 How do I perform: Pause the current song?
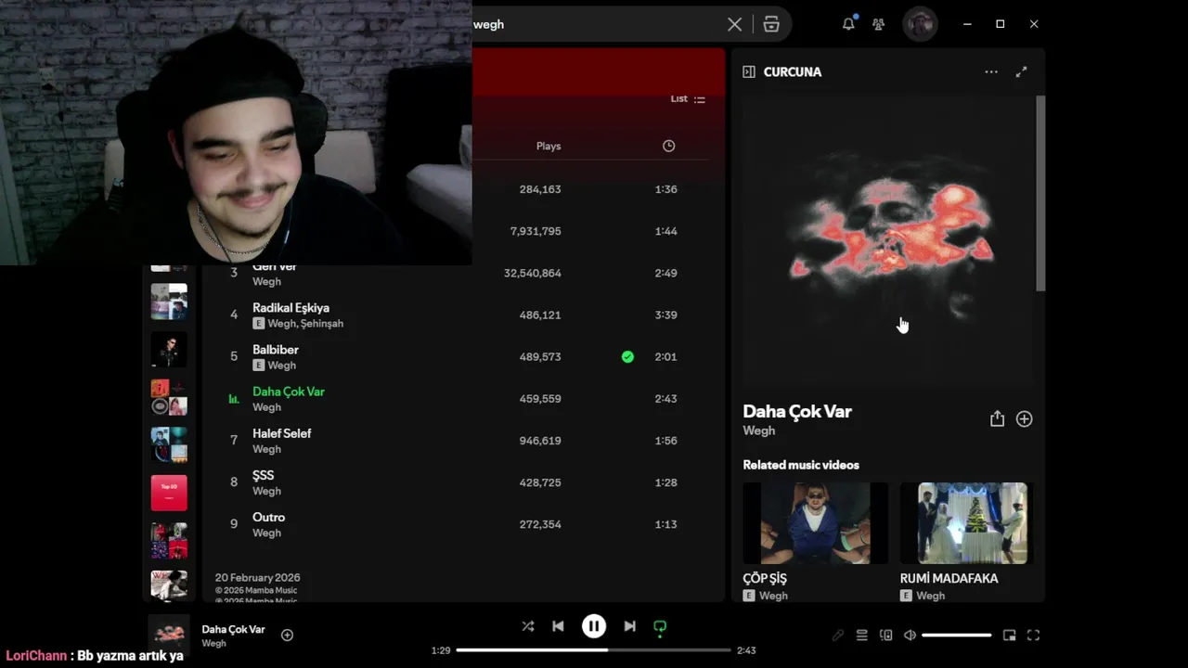594,626
